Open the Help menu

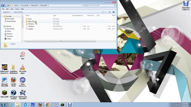[x=22, y=9]
